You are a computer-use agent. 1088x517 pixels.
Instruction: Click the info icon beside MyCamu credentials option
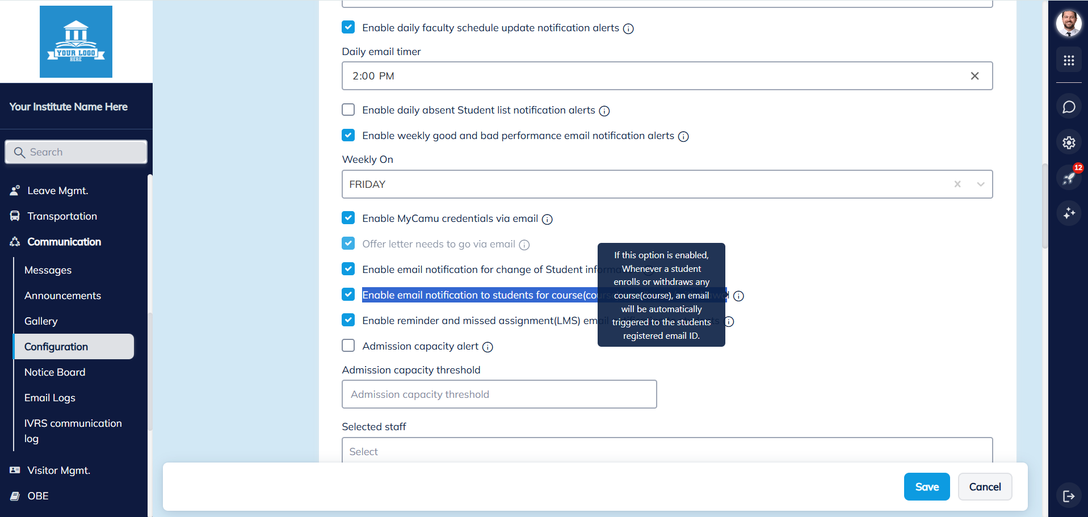click(547, 219)
